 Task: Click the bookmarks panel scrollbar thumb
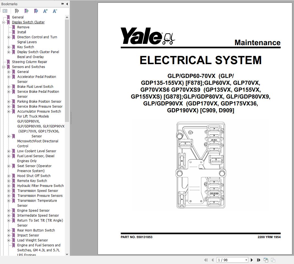coord(67,70)
